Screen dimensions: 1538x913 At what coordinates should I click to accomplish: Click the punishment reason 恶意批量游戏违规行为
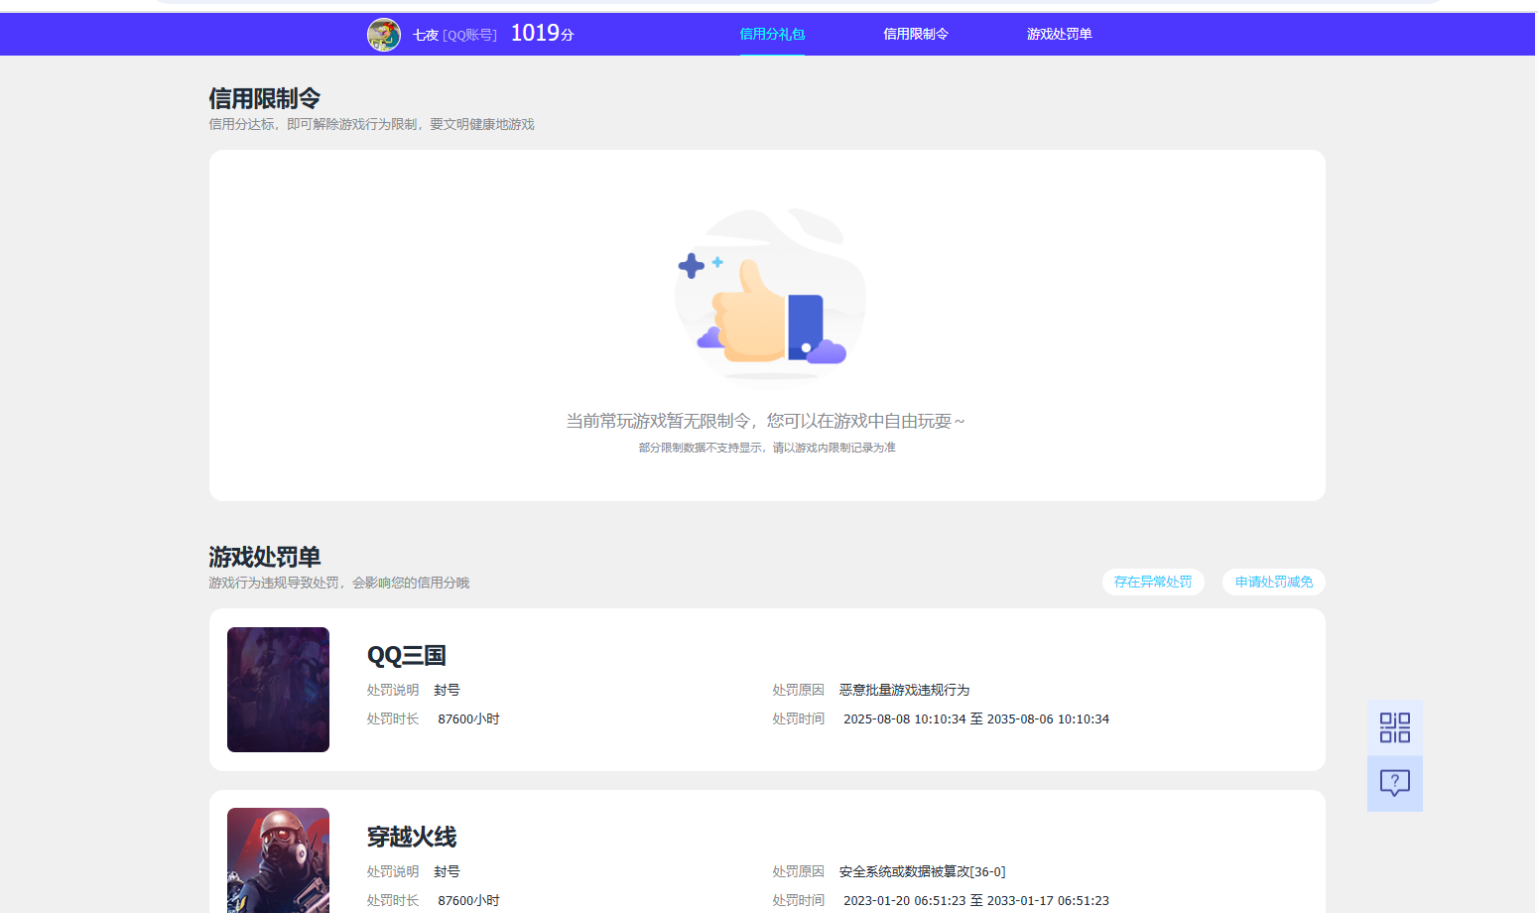point(903,690)
